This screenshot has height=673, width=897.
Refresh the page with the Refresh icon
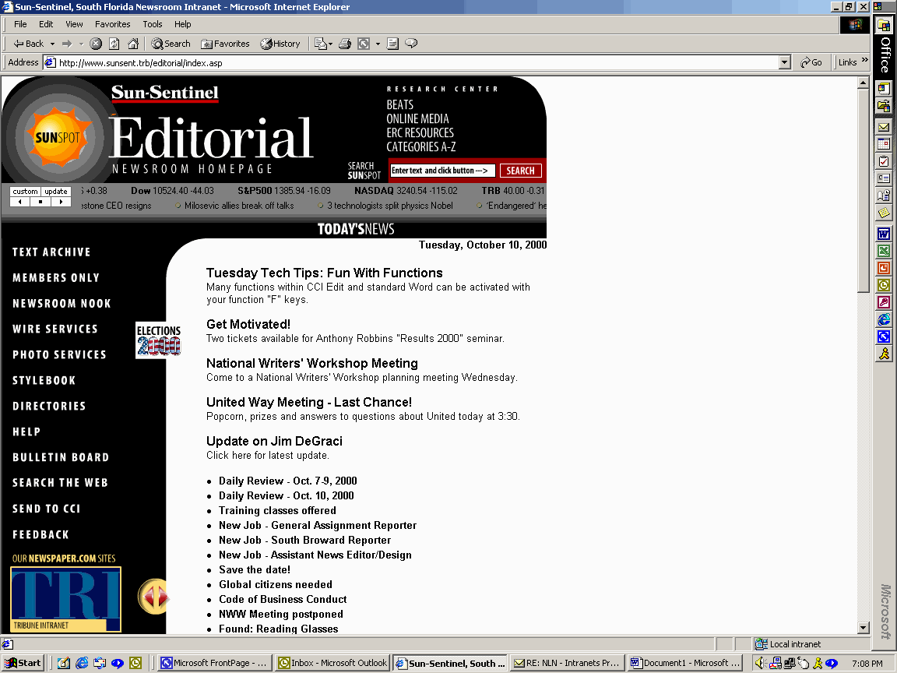tap(114, 44)
